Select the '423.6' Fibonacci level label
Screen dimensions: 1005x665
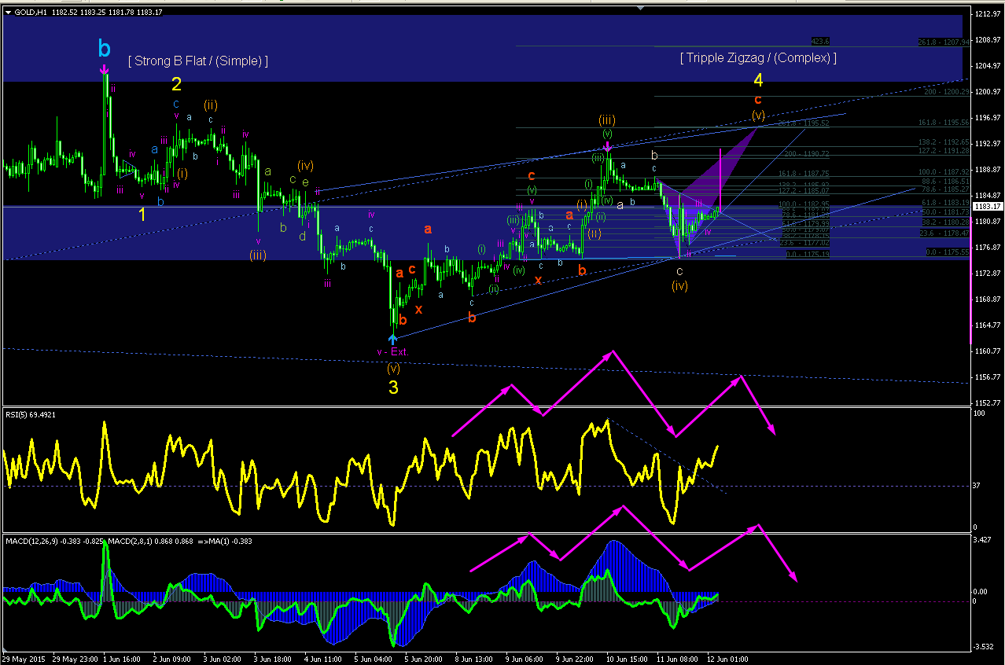pos(820,41)
